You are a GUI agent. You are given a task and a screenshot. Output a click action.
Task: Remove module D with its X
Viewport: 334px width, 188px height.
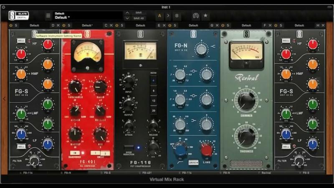click(x=58, y=25)
